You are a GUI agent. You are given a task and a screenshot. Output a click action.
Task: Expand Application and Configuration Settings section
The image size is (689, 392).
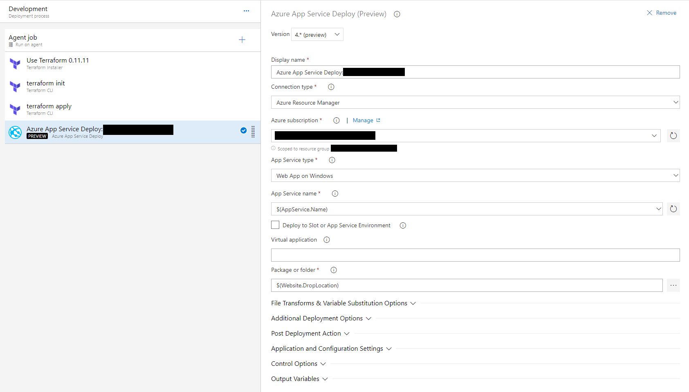[332, 349]
